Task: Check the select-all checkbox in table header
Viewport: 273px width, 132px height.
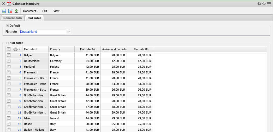Action: (9, 49)
